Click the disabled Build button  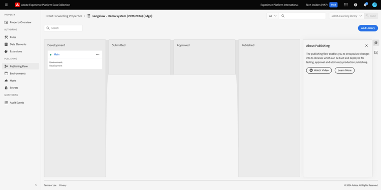pos(371,16)
